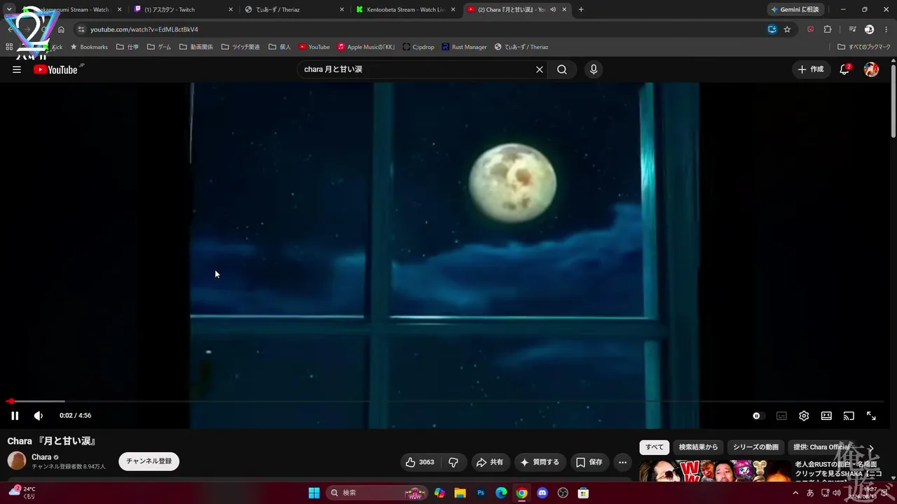The image size is (897, 504).
Task: Bookmark this page with the star
Action: pyautogui.click(x=787, y=29)
